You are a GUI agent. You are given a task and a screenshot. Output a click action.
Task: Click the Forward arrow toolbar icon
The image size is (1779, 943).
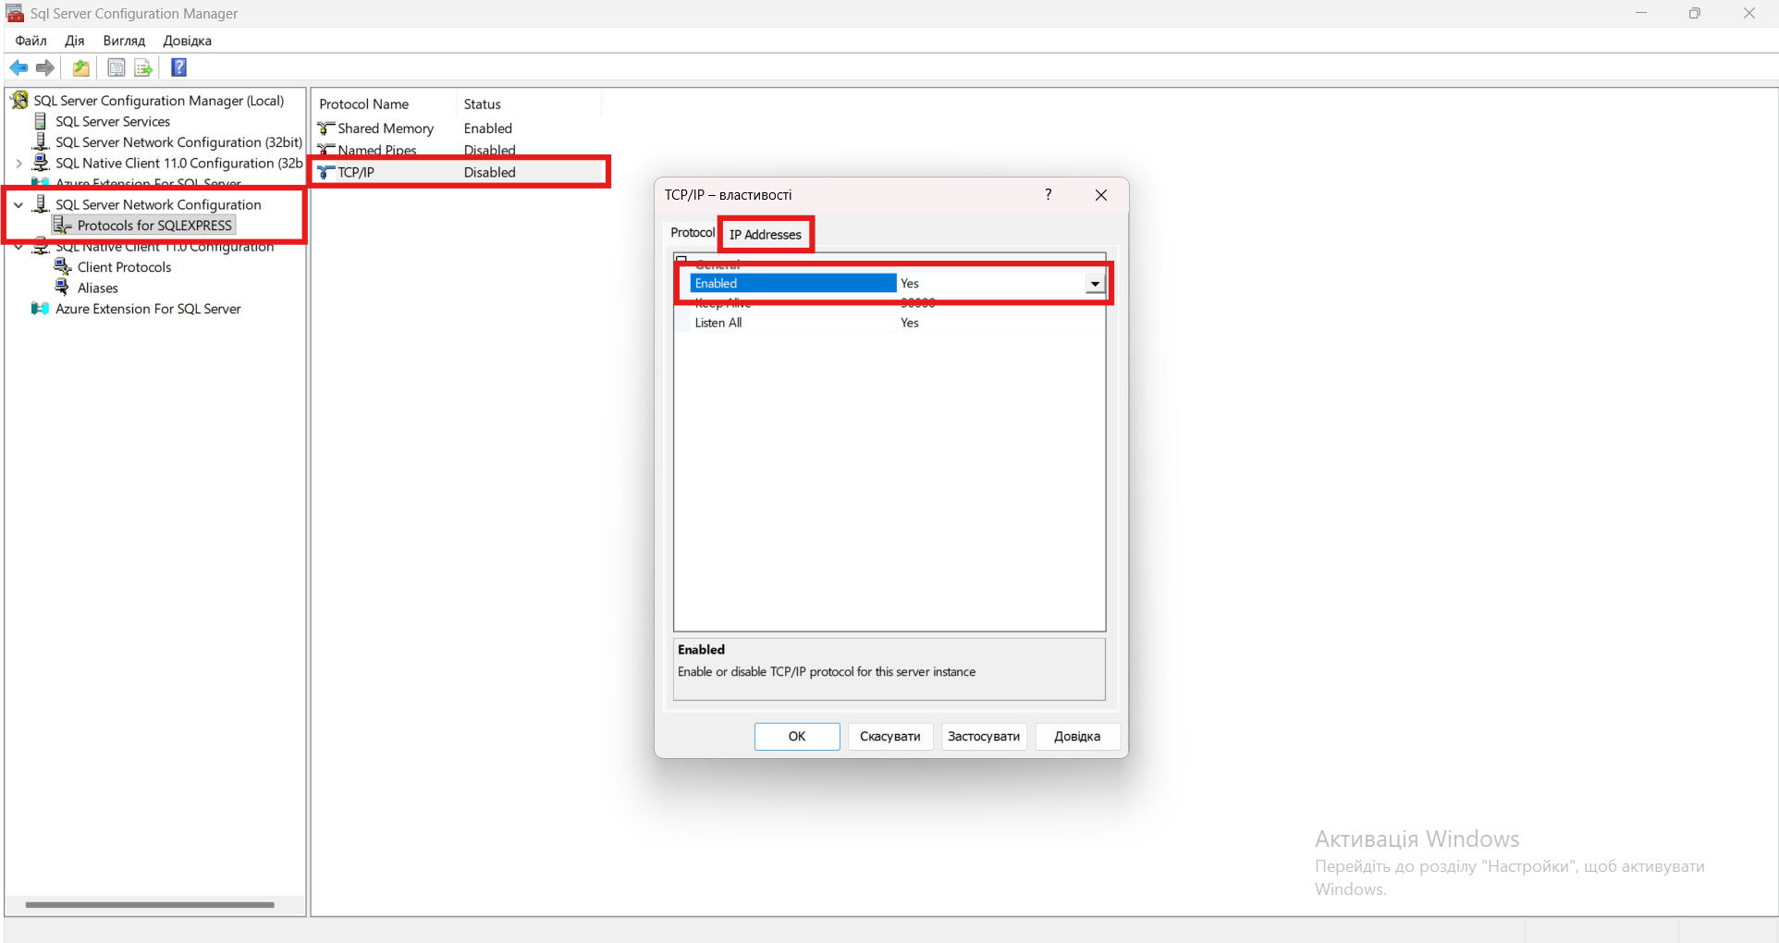click(x=45, y=67)
